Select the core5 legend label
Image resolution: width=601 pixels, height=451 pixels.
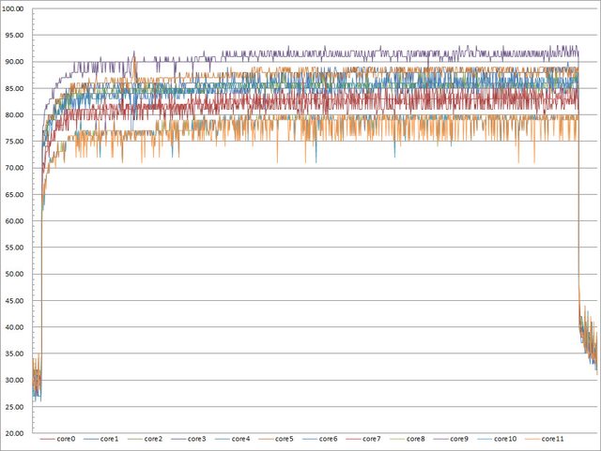click(x=286, y=440)
